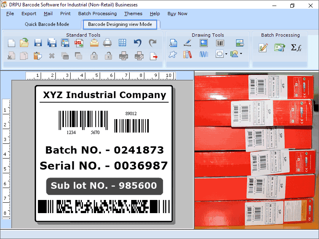Click the Buy Now option
This screenshot has width=319, height=239.
pyautogui.click(x=177, y=14)
